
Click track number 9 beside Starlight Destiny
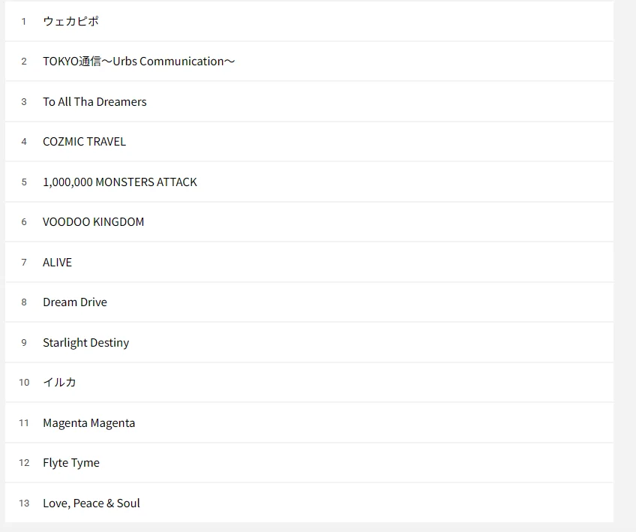[x=24, y=342]
